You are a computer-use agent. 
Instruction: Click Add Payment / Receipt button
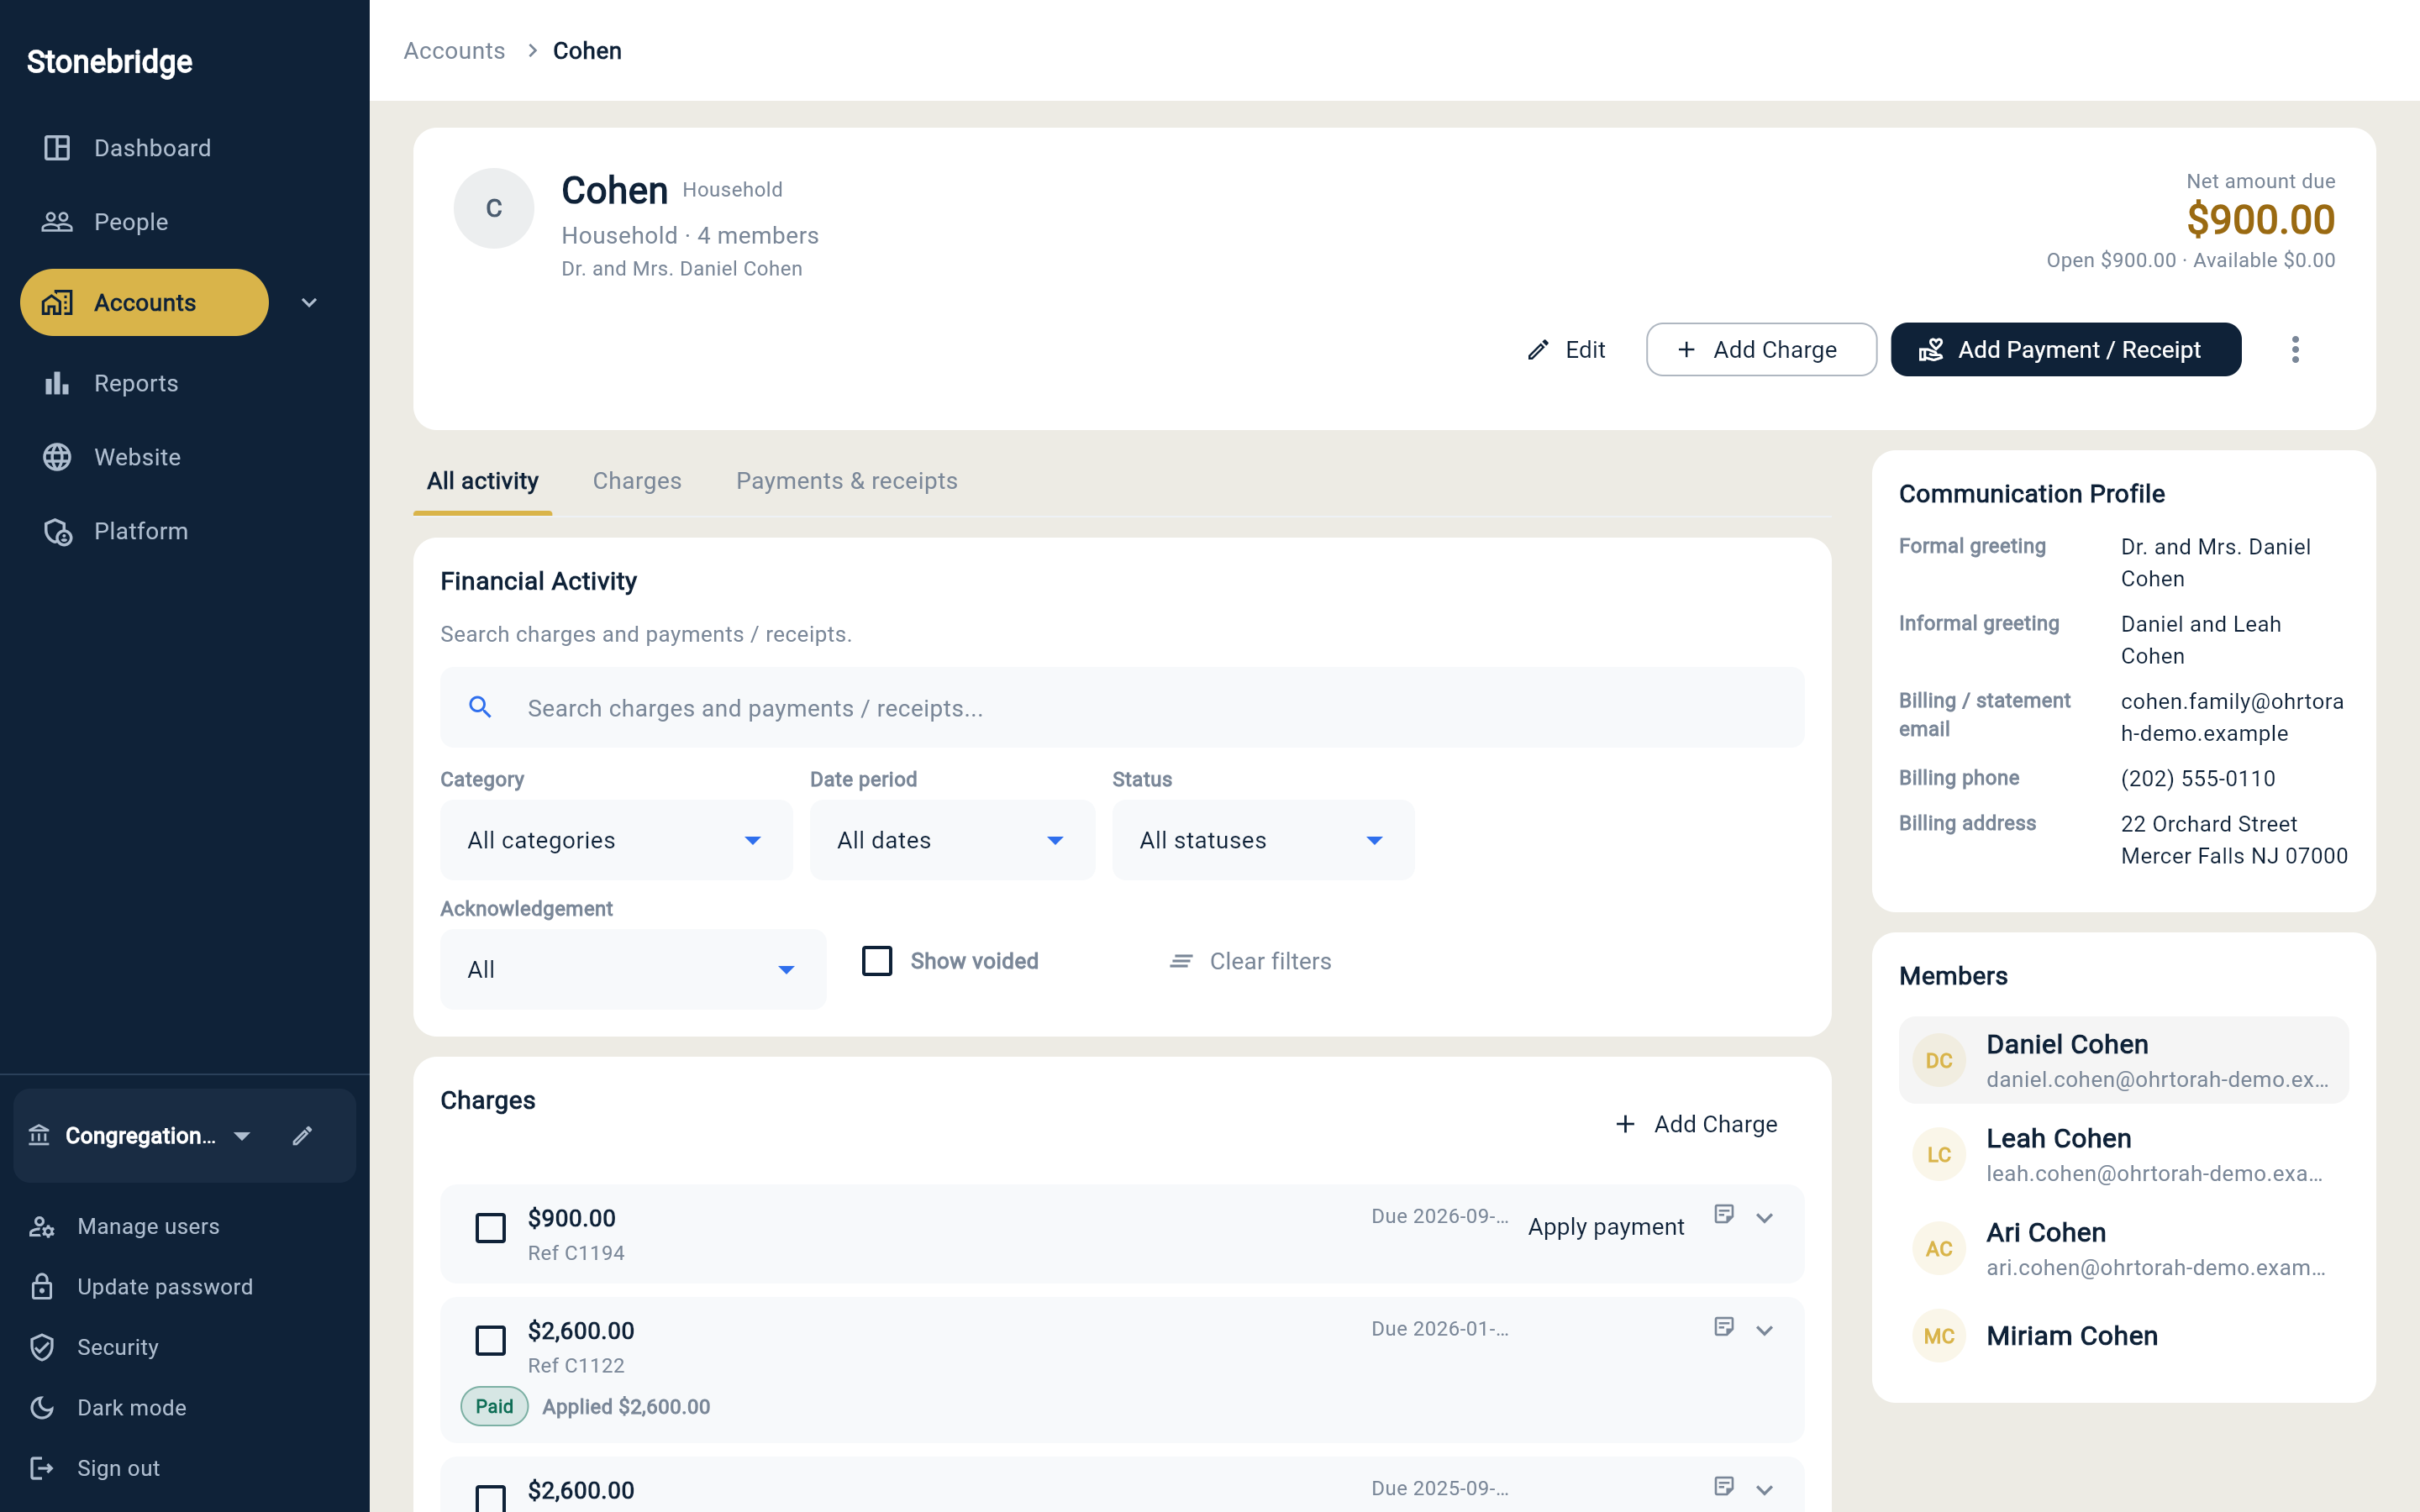[2065, 350]
